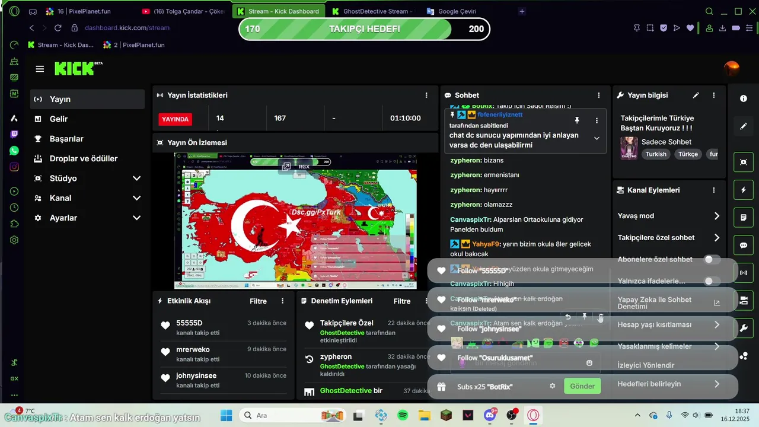
Task: Click the Opera GX logo button
Action: [x=14, y=11]
